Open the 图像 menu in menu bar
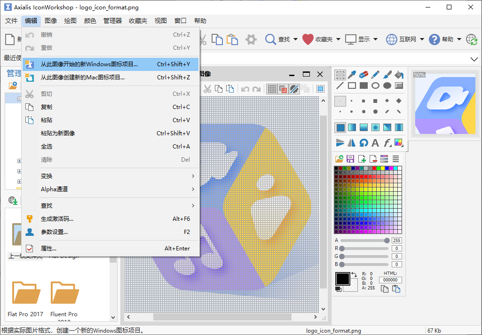The image size is (482, 335). tap(51, 21)
